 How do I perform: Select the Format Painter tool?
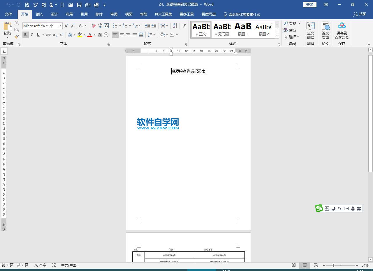click(17, 36)
